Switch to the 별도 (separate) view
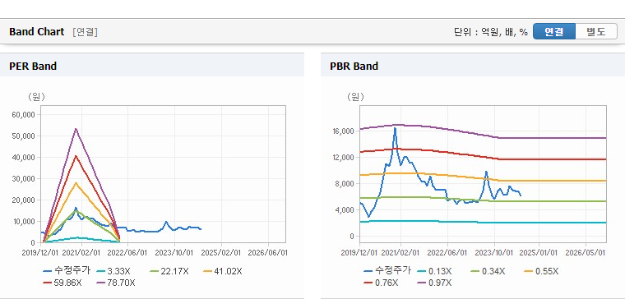Image resolution: width=625 pixels, height=299 pixels. pyautogui.click(x=596, y=31)
